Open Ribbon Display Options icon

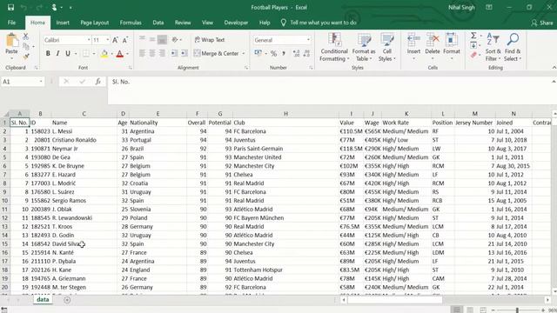(x=489, y=7)
